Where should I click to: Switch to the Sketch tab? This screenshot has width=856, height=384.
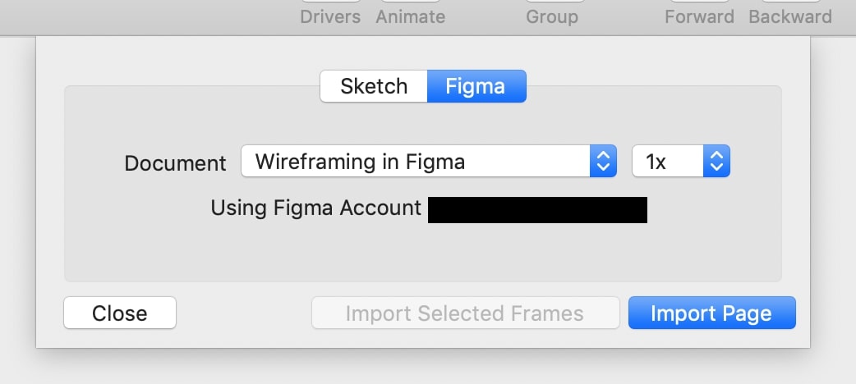point(374,86)
